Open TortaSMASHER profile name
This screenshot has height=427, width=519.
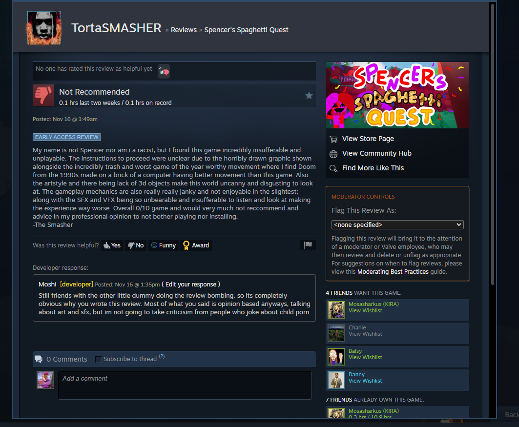point(116,28)
